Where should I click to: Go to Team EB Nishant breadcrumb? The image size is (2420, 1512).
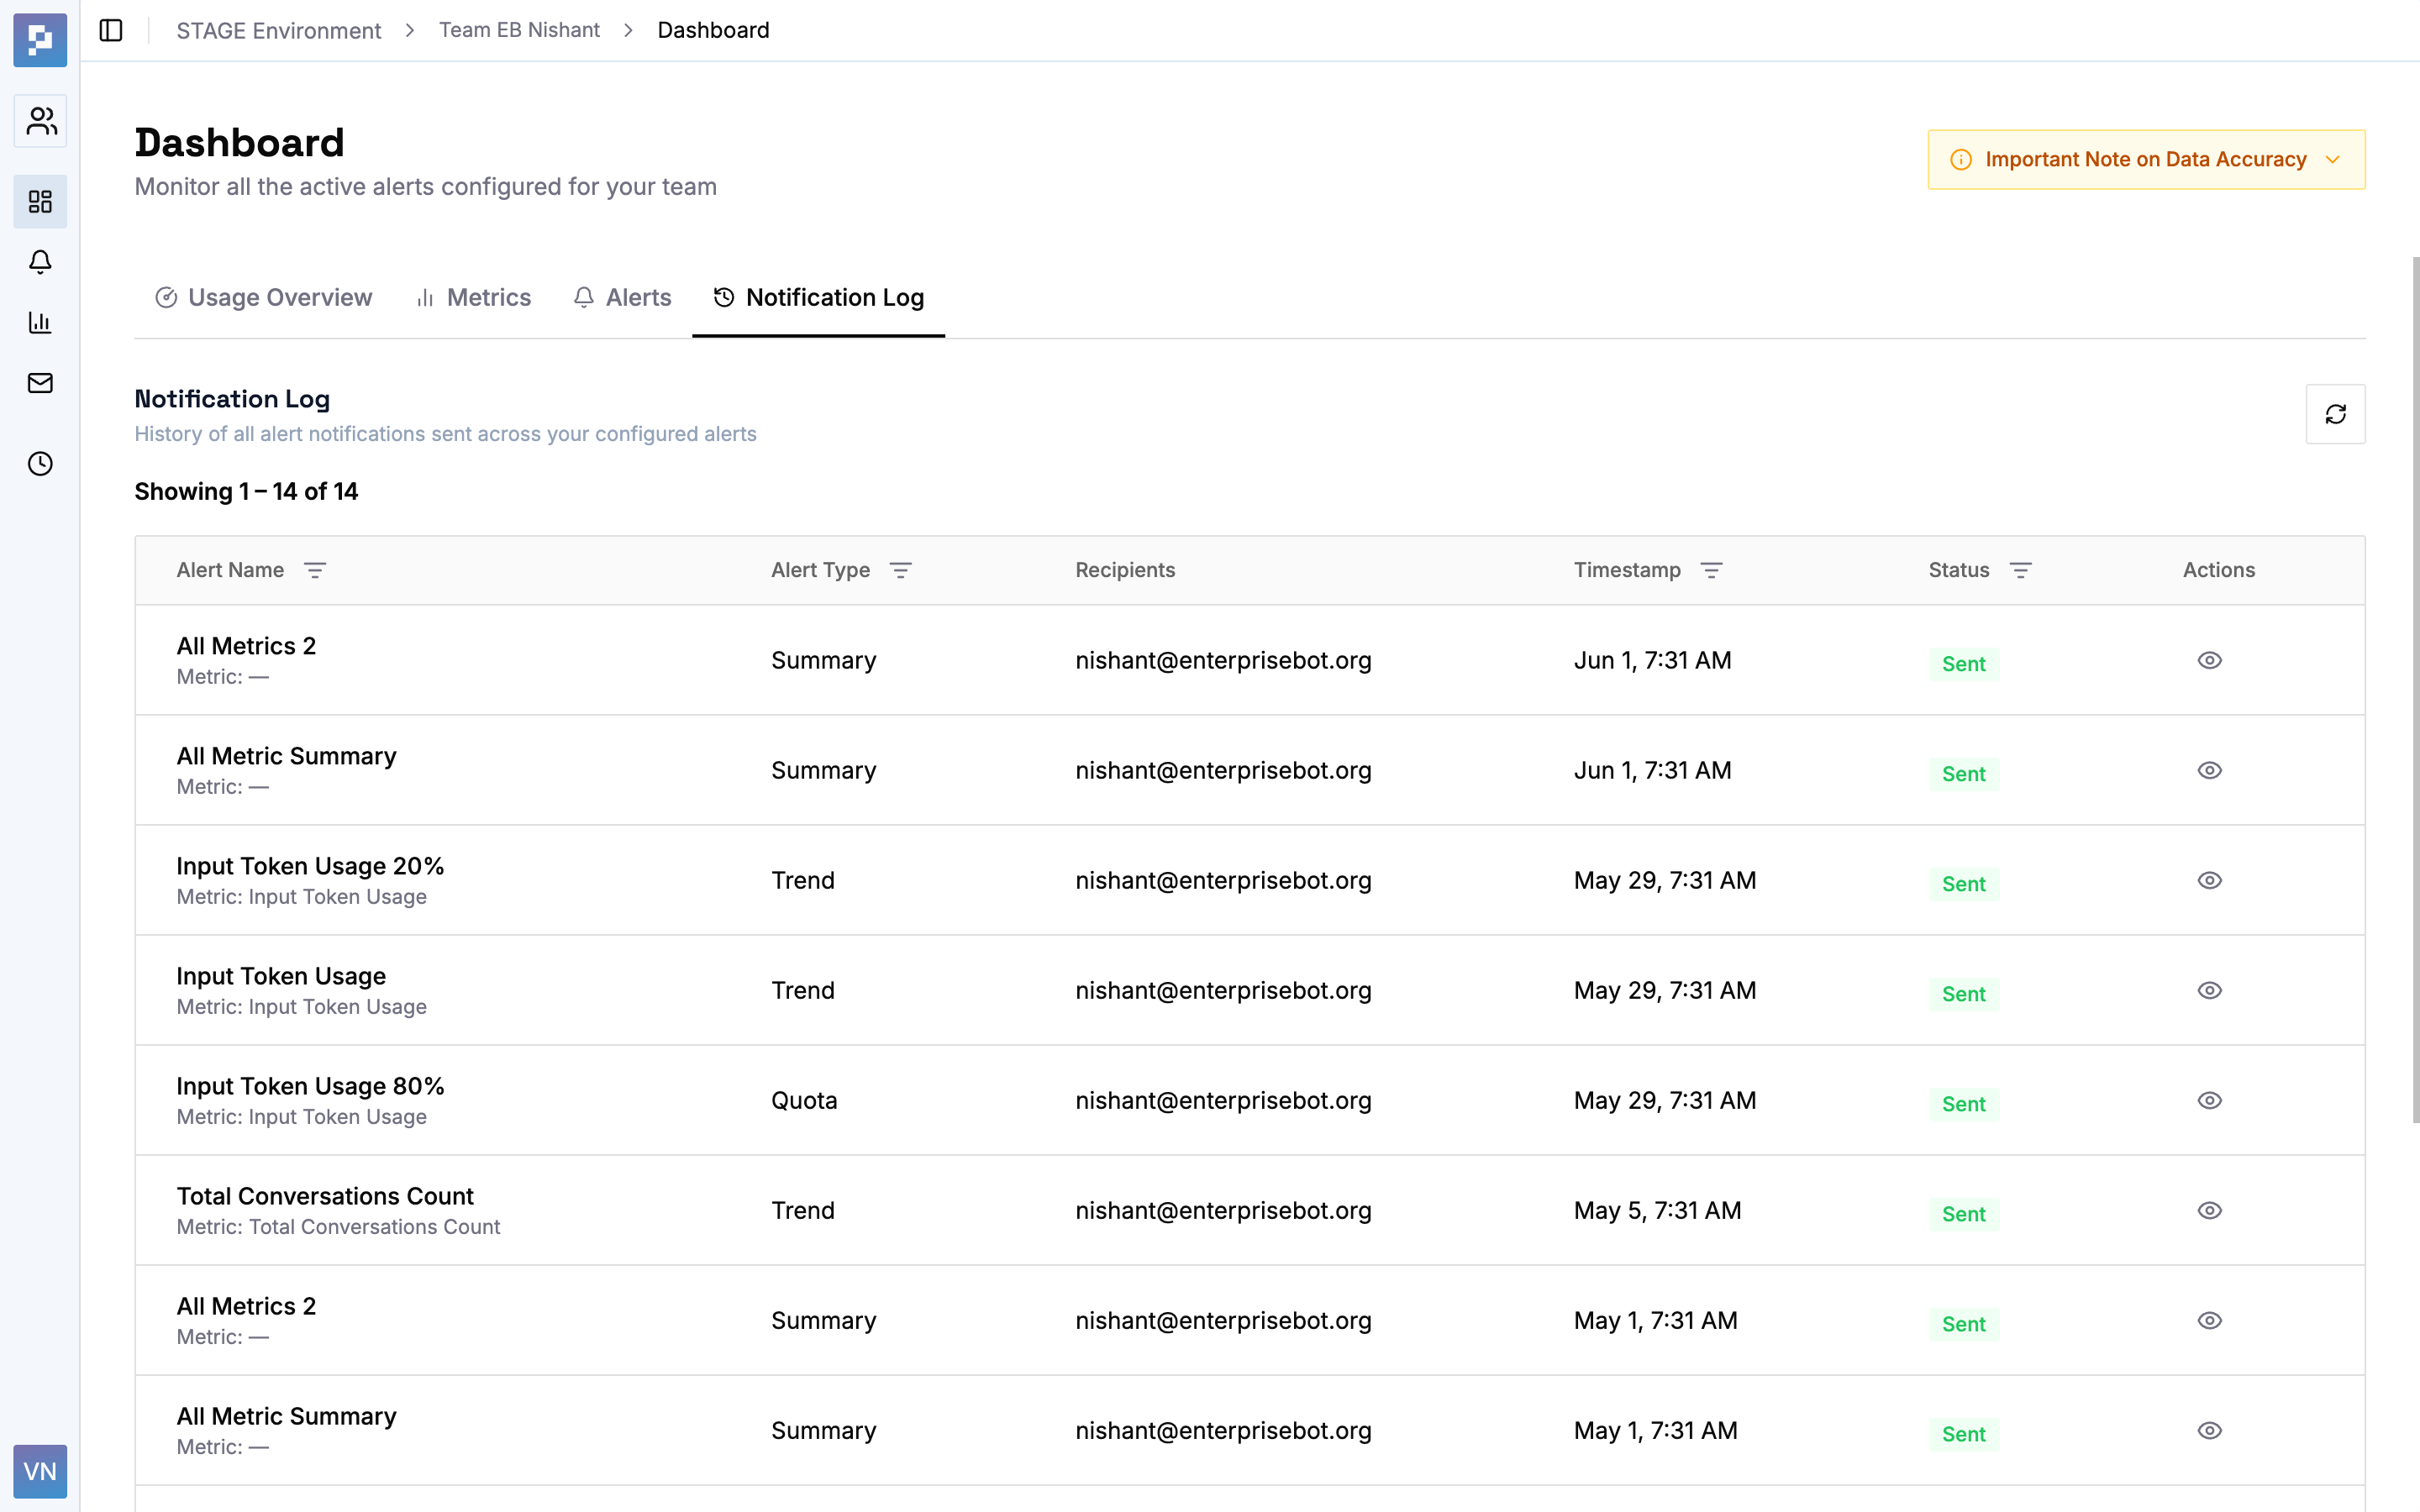click(519, 30)
